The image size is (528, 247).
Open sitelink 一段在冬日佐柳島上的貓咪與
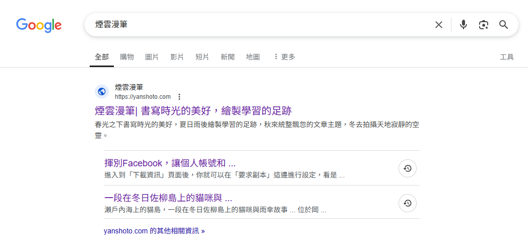click(168, 198)
